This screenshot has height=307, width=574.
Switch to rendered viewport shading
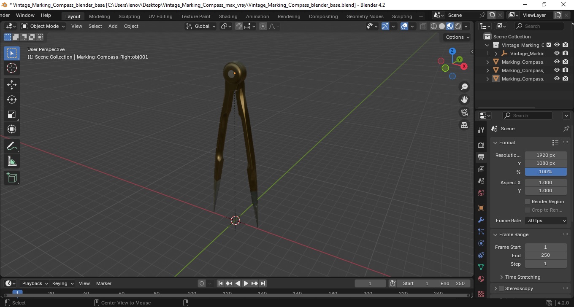(458, 26)
